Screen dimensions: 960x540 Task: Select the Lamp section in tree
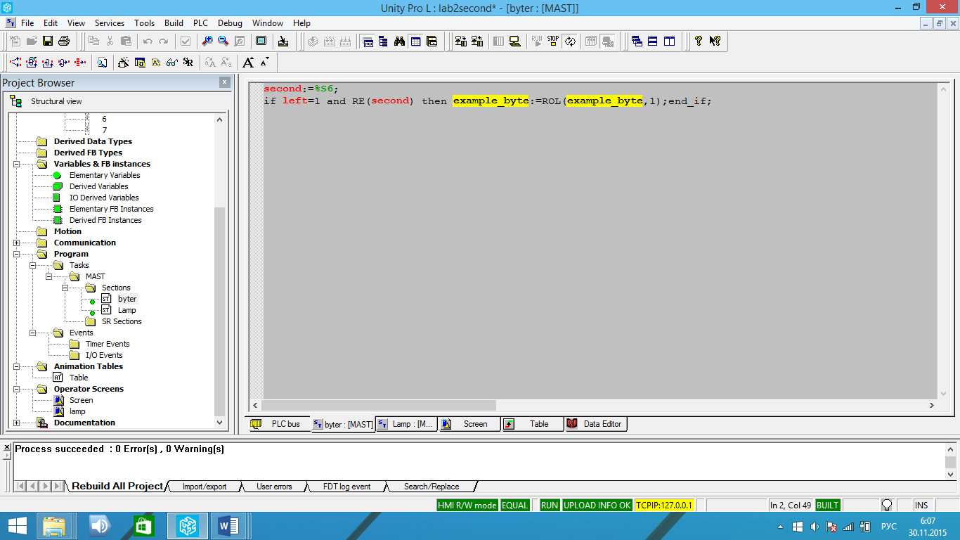pyautogui.click(x=127, y=310)
